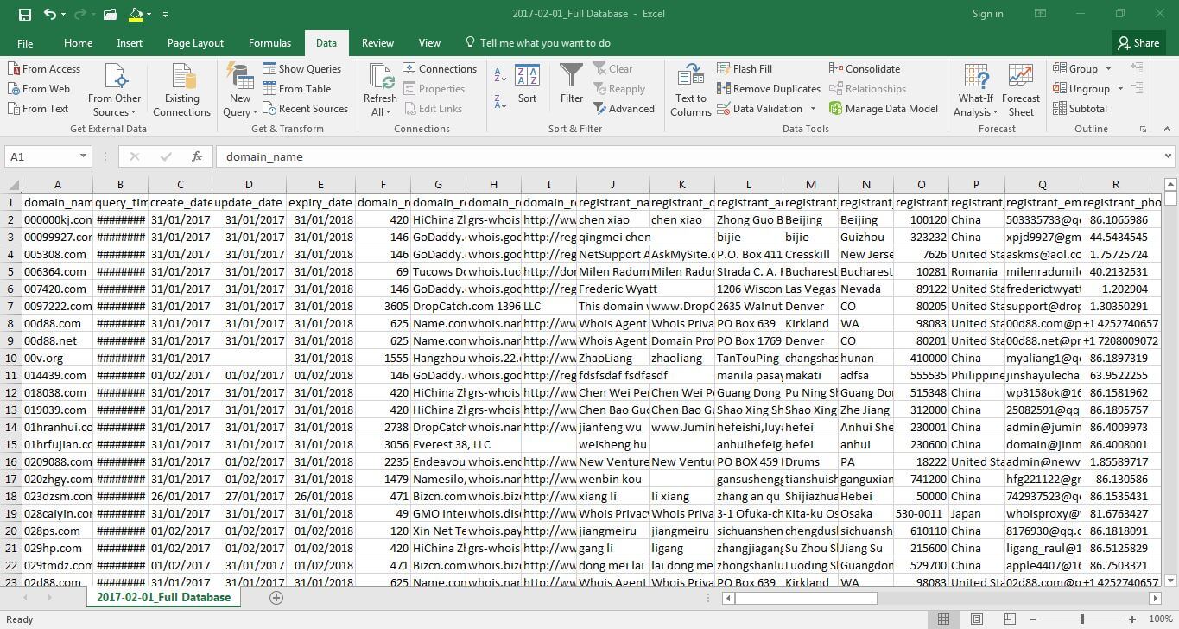Click the From Web button
This screenshot has height=629, width=1179.
tap(39, 88)
